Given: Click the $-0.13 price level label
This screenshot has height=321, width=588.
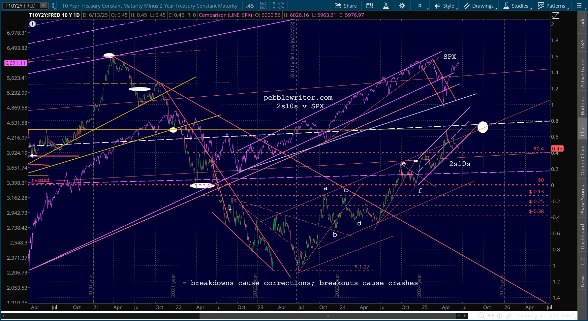Looking at the screenshot, I should (537, 192).
